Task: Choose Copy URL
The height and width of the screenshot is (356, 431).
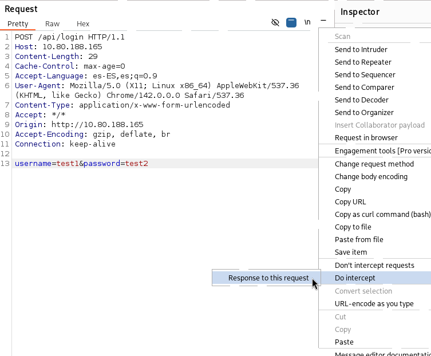Action: pyautogui.click(x=350, y=202)
